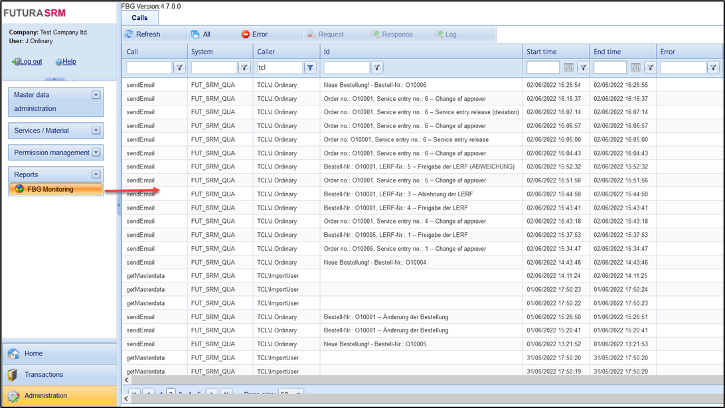Click the Log out link

[x=31, y=62]
